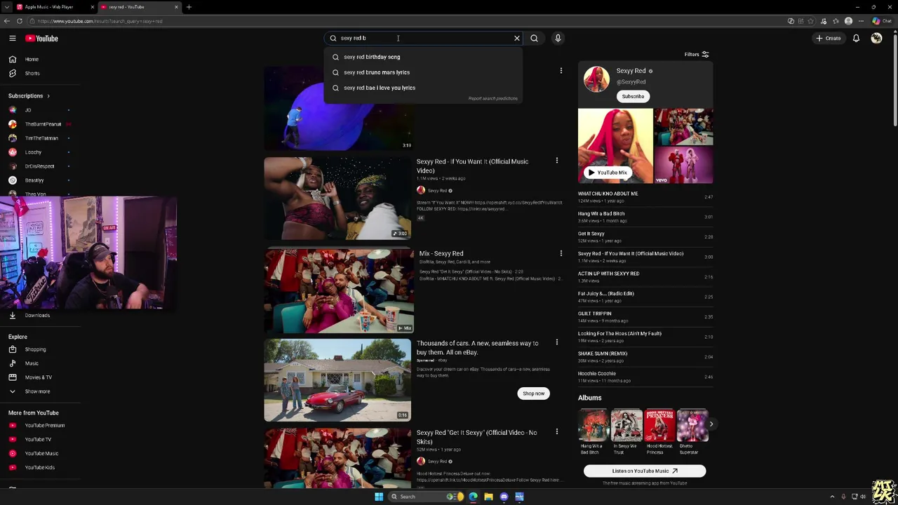
Task: Open the eBay red car ad thumbnail
Action: coord(337,380)
